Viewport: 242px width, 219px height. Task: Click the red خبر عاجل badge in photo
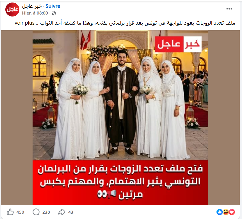pyautogui.click(x=178, y=44)
